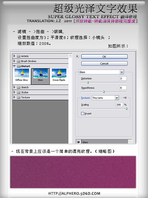Toggle the Glass effect layer eye icon
148x198 pixels.
79,142
